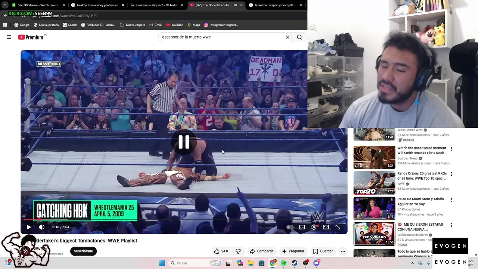Click the address bar URL field
The width and height of the screenshot is (478, 269).
pyautogui.click(x=168, y=16)
